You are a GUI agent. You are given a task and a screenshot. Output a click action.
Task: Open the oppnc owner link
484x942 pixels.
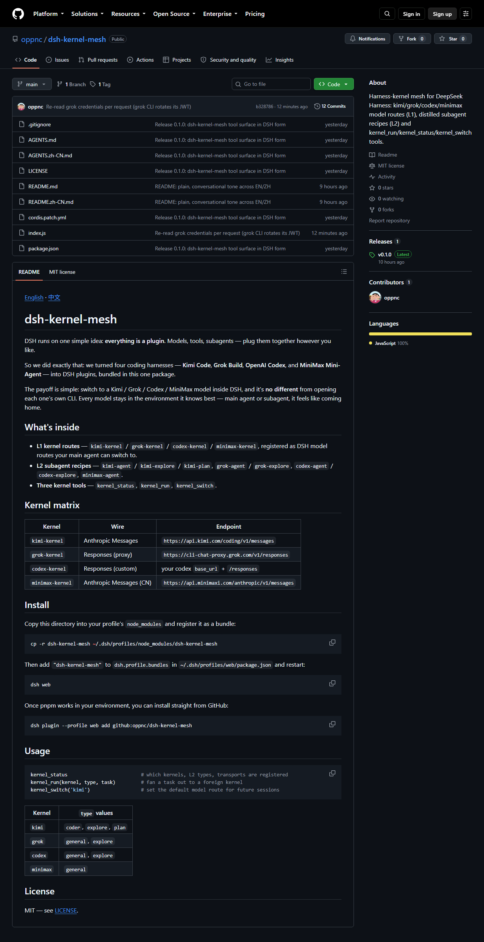pyautogui.click(x=32, y=39)
